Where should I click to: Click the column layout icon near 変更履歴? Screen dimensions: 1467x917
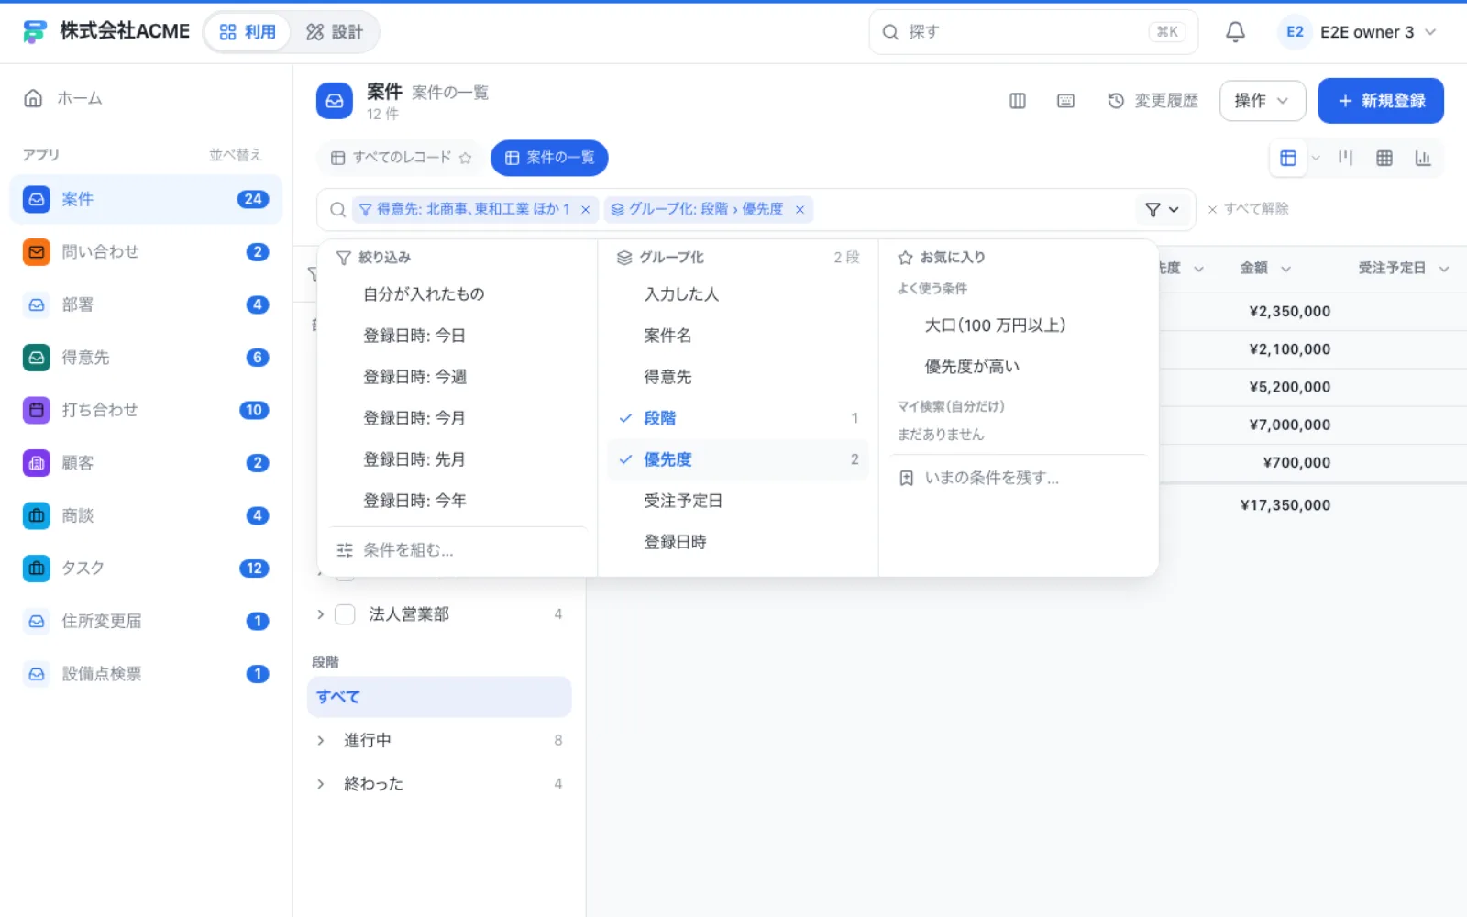(x=1018, y=101)
